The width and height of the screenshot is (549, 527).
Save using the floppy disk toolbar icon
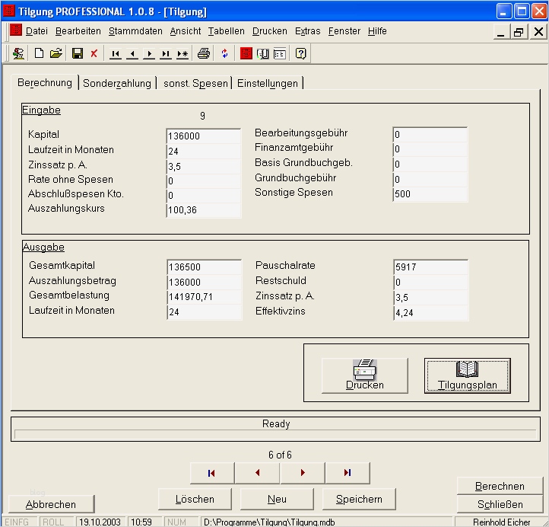pos(78,53)
